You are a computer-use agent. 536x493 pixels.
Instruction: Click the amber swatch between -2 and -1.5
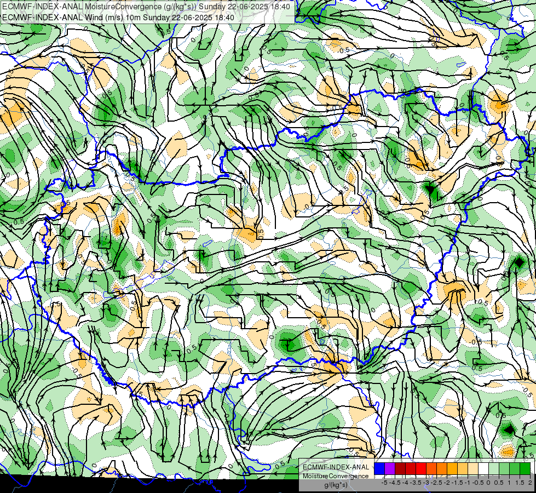pyautogui.click(x=452, y=469)
